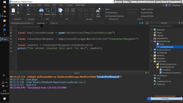Open the dropdown arrow under Play

click(61, 17)
